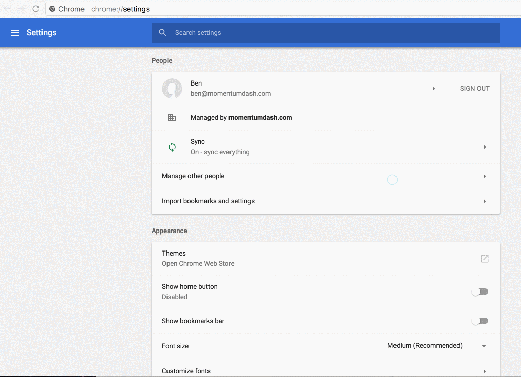Click the ben@momentumdash.com email text
This screenshot has width=521, height=377.
pyautogui.click(x=231, y=94)
